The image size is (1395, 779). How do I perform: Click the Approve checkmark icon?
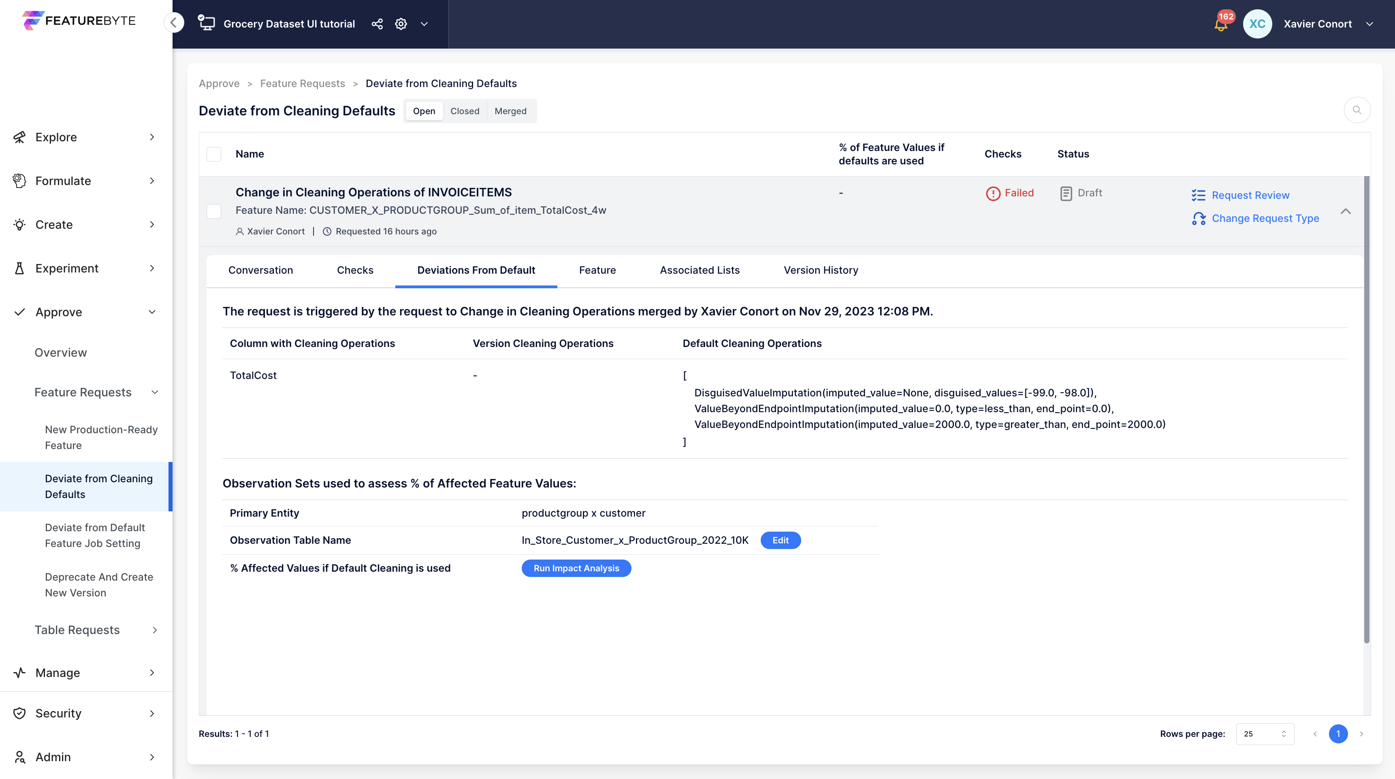click(x=19, y=312)
